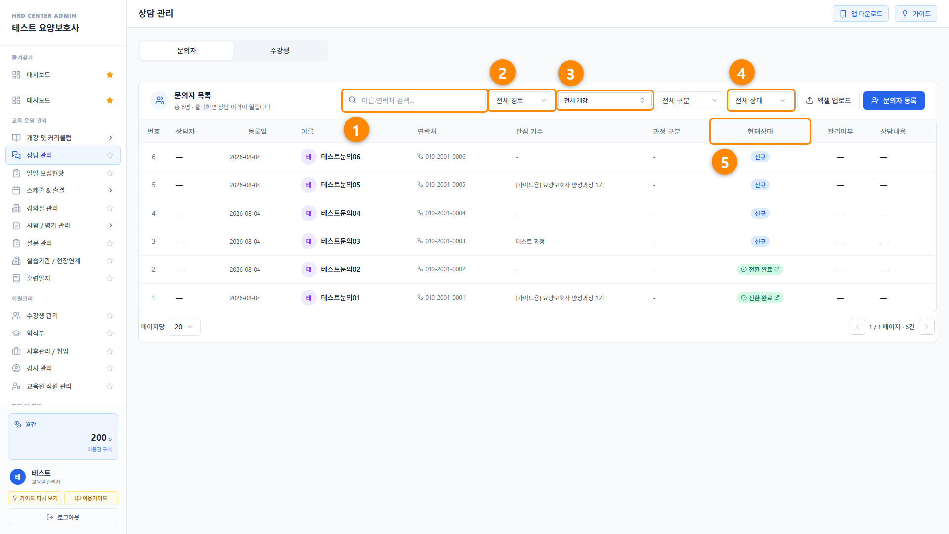Click the avatar icon of 테스트문의04

[x=309, y=213]
